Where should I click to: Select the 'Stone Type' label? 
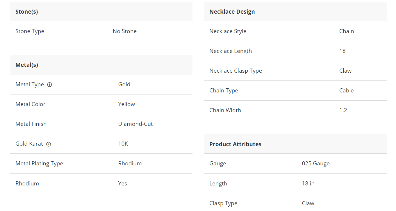tap(30, 31)
